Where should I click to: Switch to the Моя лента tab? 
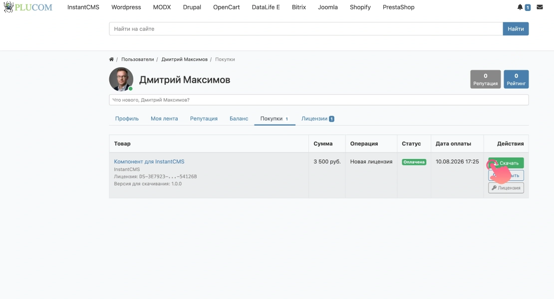coord(164,119)
